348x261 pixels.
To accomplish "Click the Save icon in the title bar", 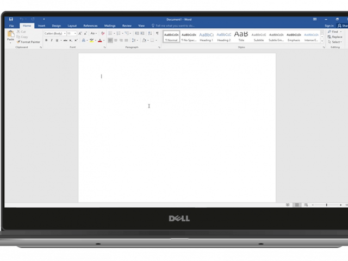I will point(11,19).
